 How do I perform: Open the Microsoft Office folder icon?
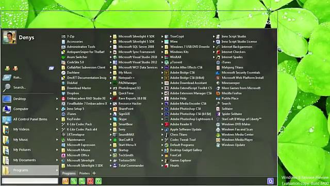[x=63, y=155]
